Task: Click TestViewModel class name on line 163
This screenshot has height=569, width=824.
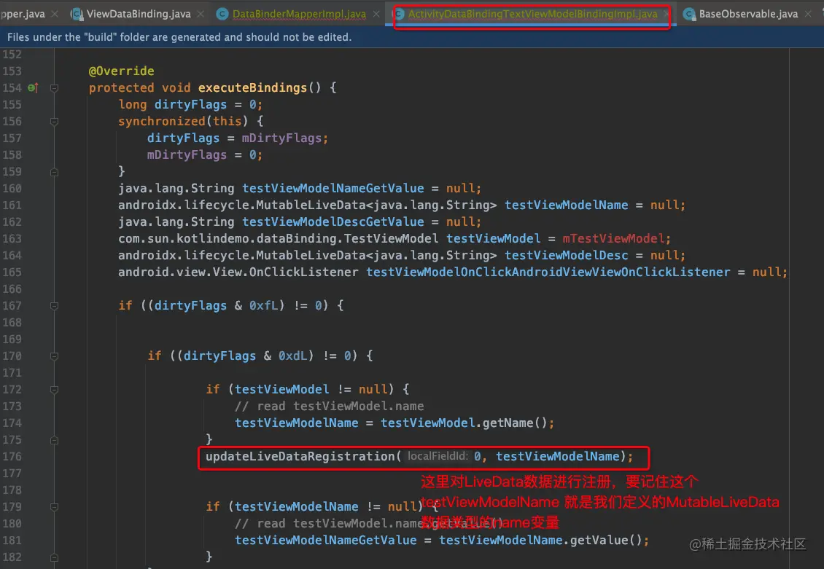Action: (x=391, y=238)
